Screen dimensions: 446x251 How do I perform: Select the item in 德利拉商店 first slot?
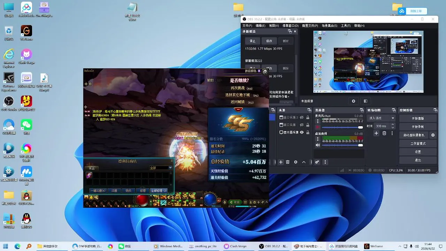[89, 175]
